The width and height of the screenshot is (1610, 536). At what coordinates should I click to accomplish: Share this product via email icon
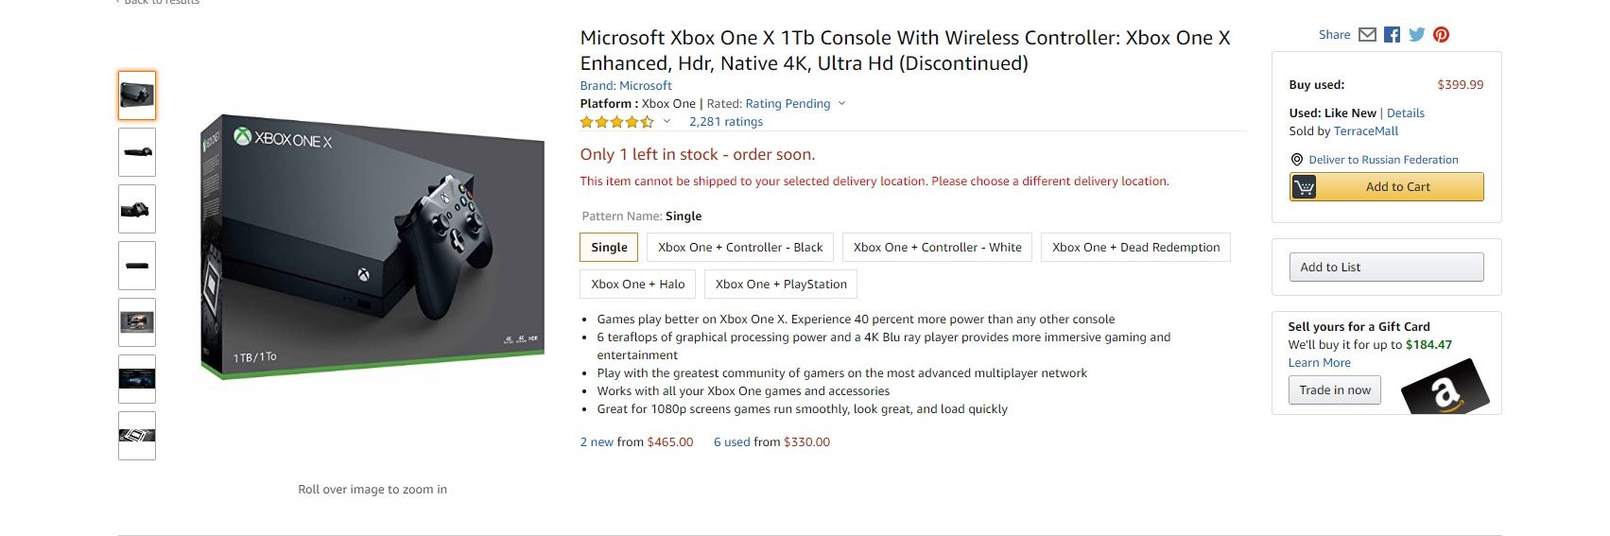1367,35
